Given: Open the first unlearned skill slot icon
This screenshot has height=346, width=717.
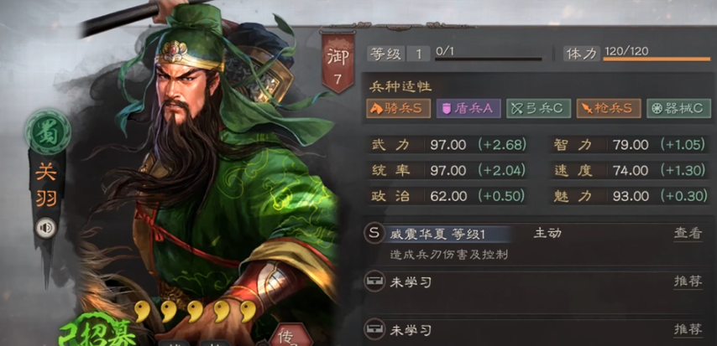Looking at the screenshot, I should [x=374, y=281].
